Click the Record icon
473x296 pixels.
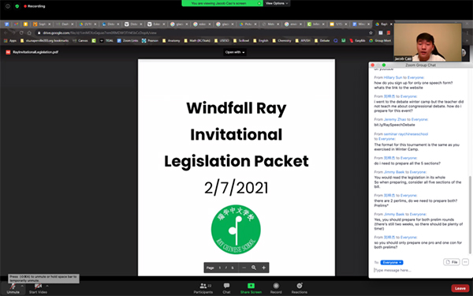[x=276, y=286]
